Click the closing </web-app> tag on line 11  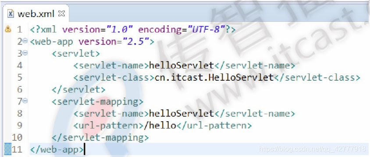pos(57,150)
